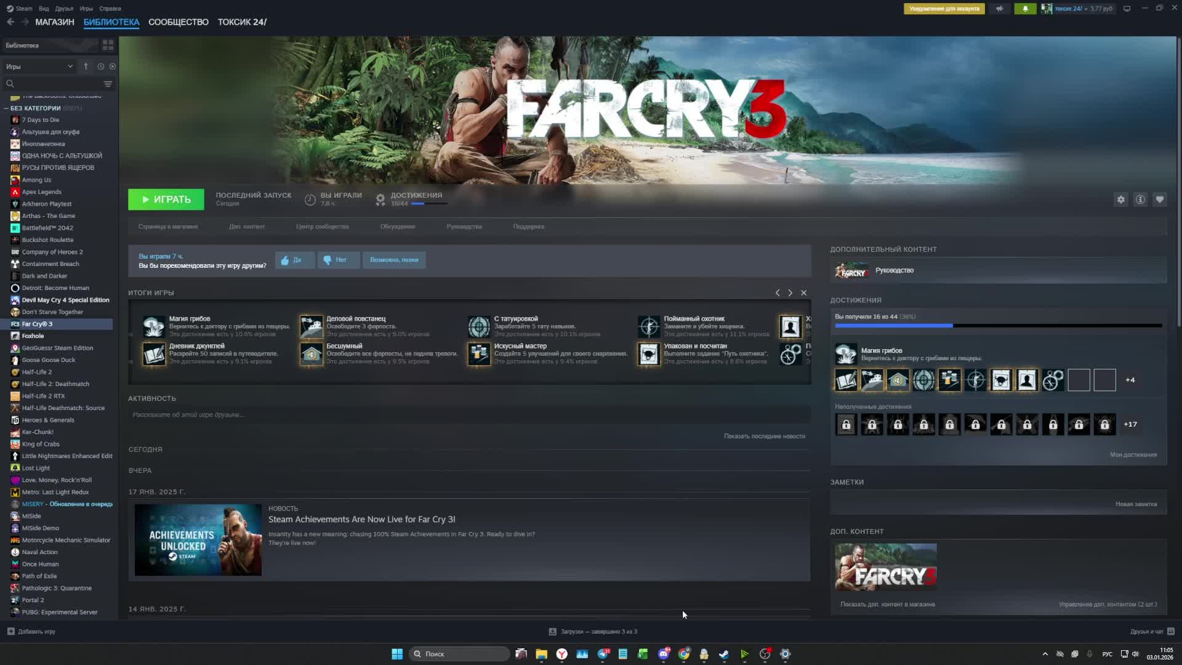Click the Магия грибов icon in Достижения panel
The image size is (1182, 665).
coord(846,354)
